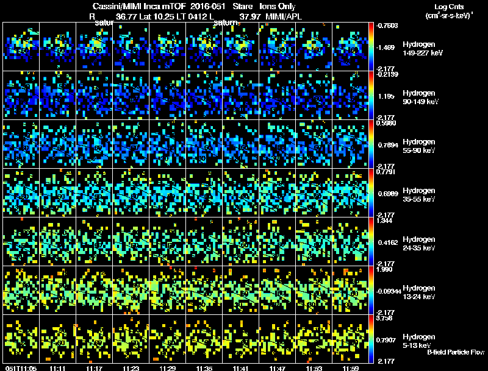Open the 35-55 keV image panel at 11:29
The image size is (488, 371).
(167, 193)
